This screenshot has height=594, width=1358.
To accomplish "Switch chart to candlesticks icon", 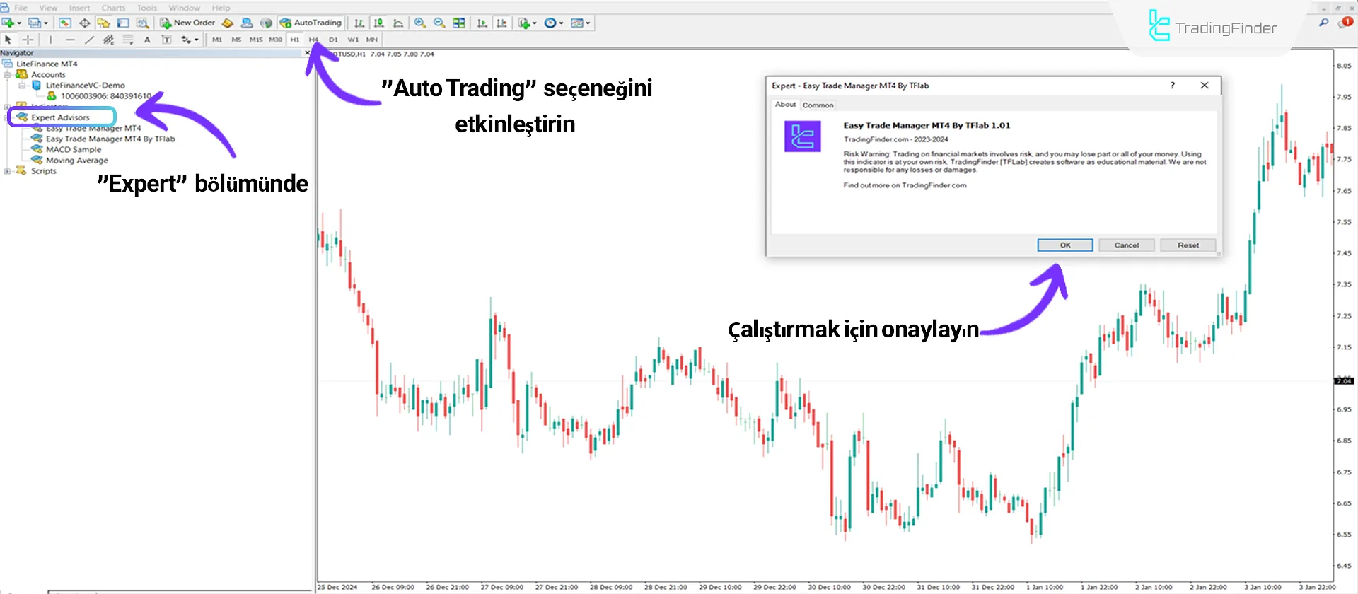I will tap(379, 23).
